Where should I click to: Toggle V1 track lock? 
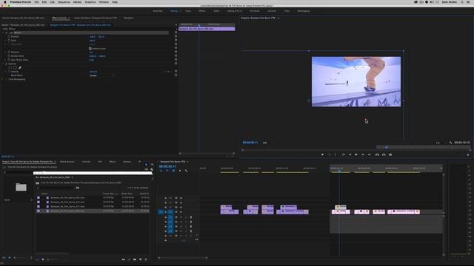(x=165, y=212)
